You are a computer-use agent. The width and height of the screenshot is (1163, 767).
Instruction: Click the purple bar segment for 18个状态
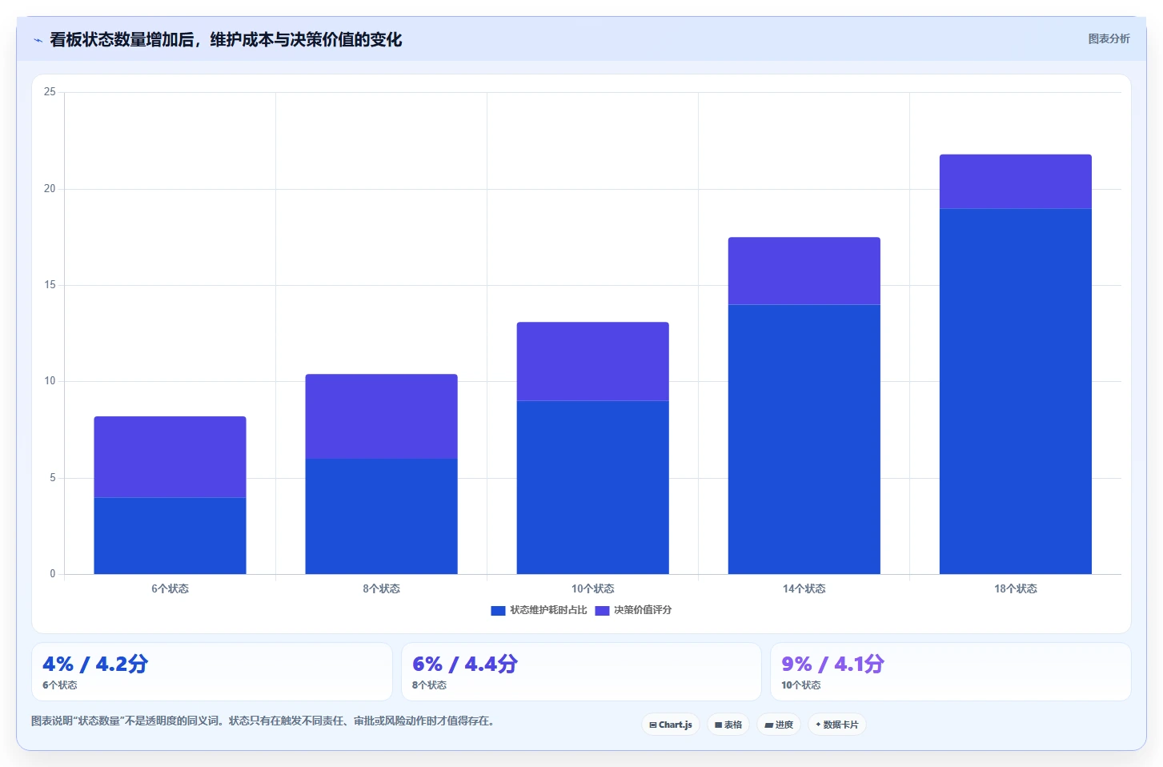point(1015,182)
